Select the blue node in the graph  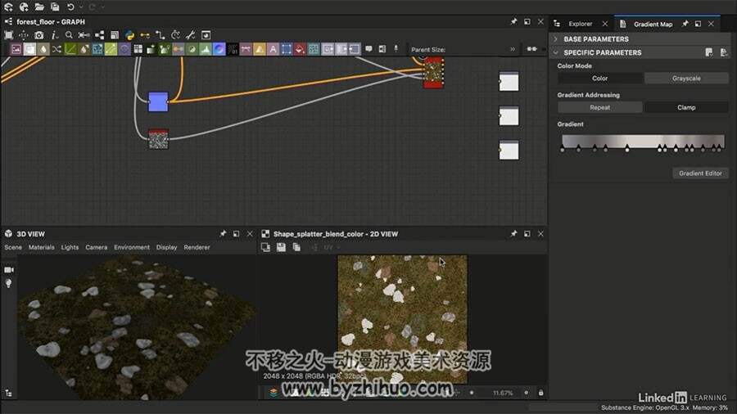point(158,101)
